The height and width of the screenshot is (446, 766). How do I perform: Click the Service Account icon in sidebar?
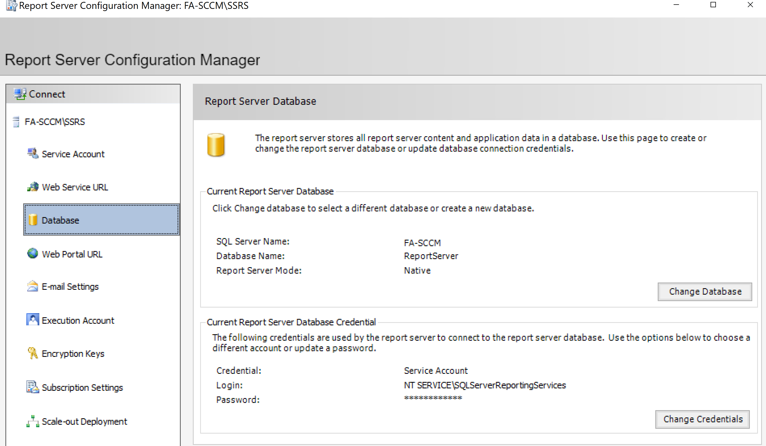point(33,154)
